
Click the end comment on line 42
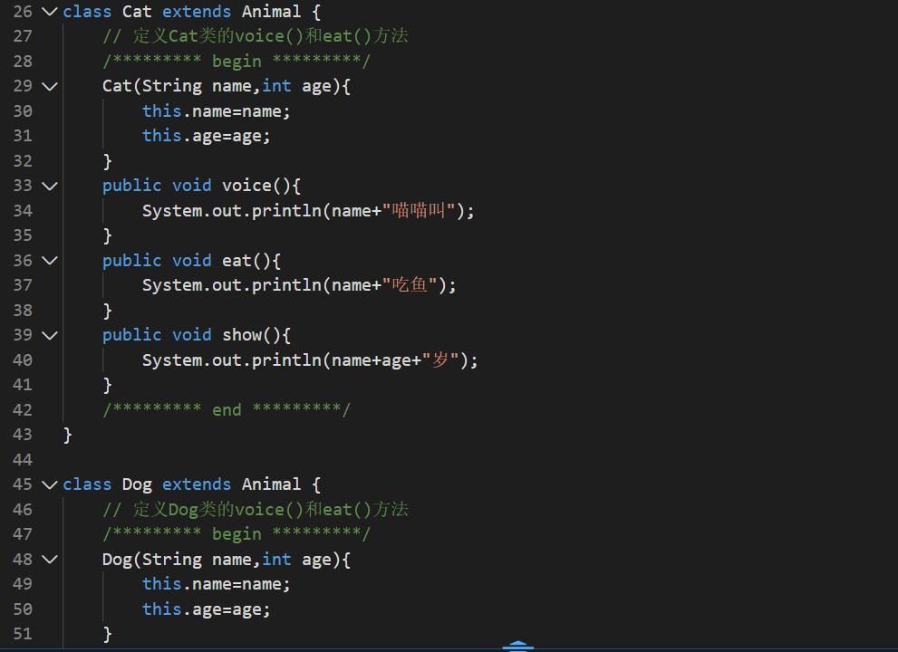pyautogui.click(x=227, y=409)
